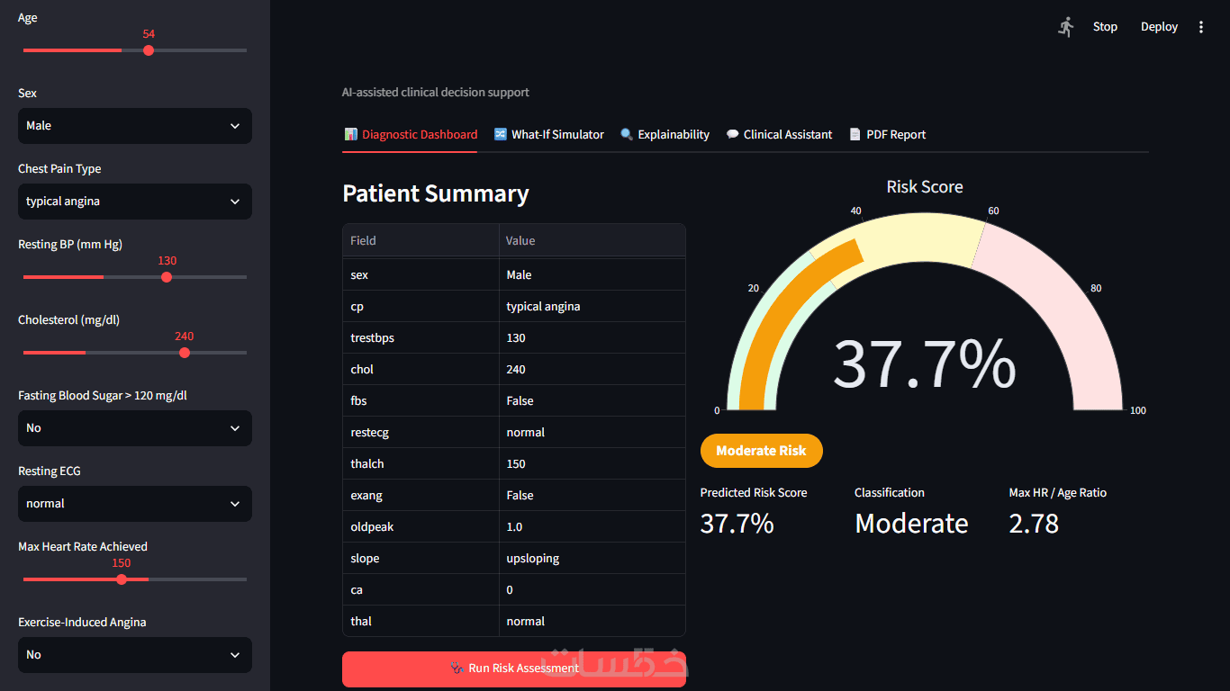Click the 'exang' field cell
Screen dimensions: 1230x691
[x=421, y=496]
